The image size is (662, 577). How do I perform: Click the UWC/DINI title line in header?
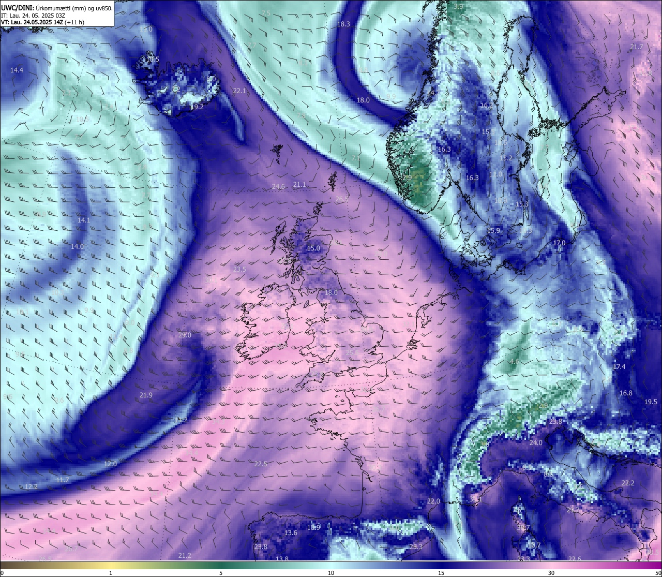[57, 8]
